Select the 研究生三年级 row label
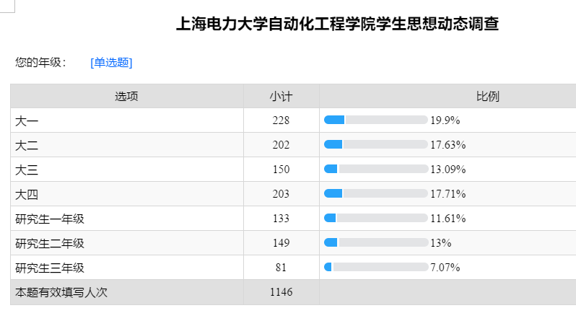Viewport: 576px width, 321px height. tap(50, 268)
